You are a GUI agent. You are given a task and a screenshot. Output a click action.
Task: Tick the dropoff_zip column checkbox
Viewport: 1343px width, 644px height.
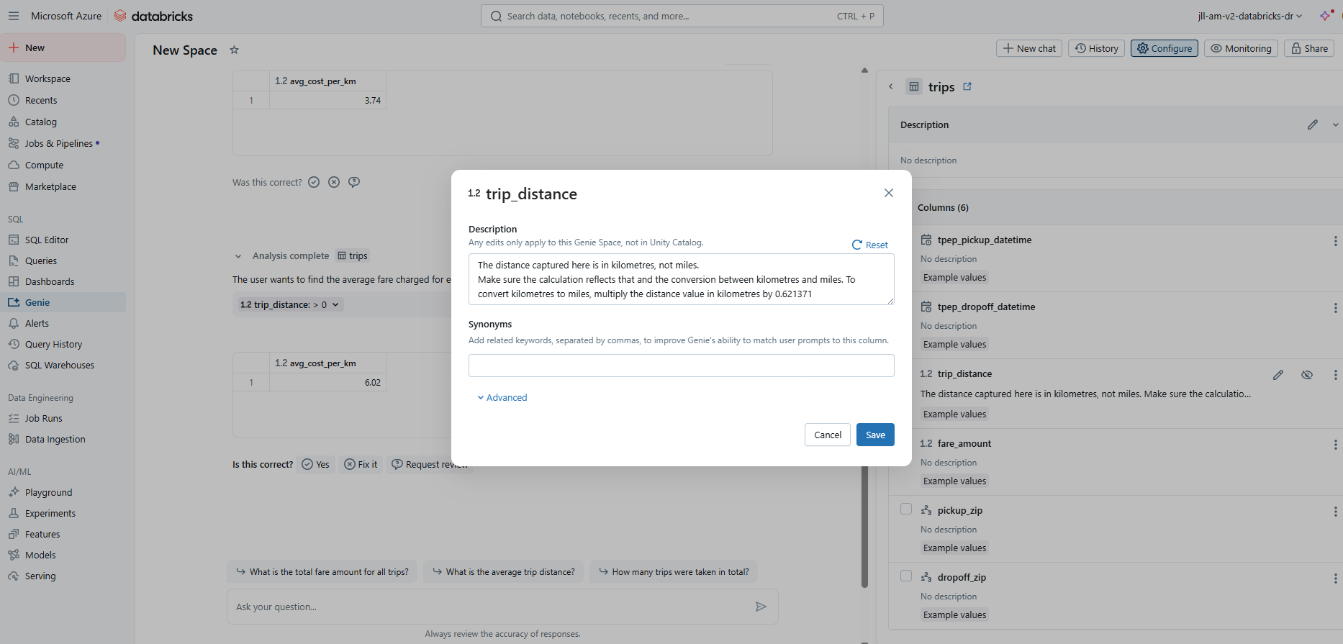pyautogui.click(x=906, y=576)
